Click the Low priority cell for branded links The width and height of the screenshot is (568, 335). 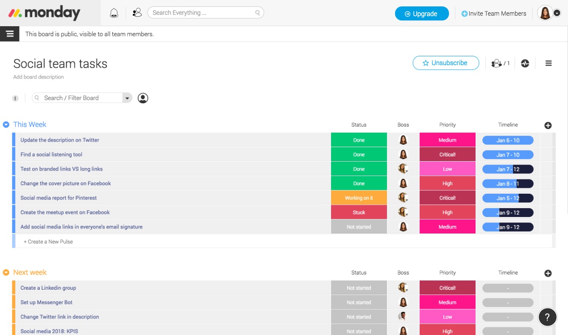(x=447, y=169)
